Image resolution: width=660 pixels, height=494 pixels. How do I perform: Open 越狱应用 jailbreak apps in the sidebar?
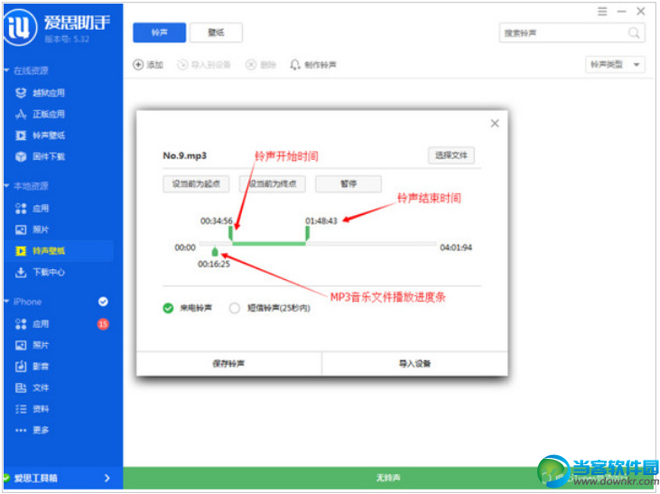(x=40, y=93)
